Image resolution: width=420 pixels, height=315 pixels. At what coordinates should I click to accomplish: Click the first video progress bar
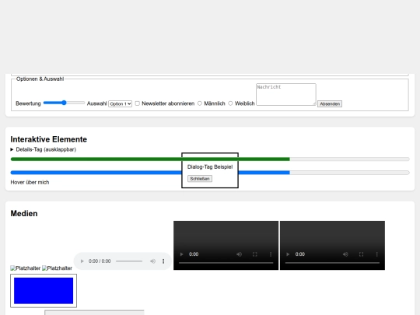[226, 263]
